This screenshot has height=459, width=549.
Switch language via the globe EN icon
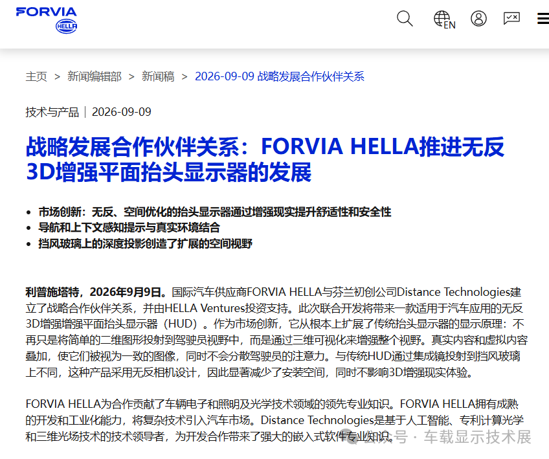(444, 19)
